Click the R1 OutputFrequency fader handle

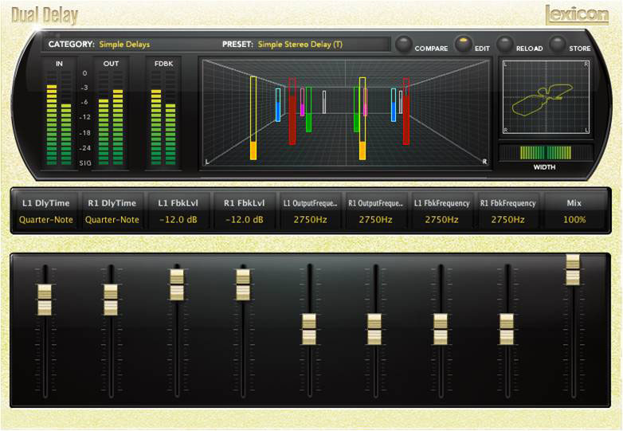(x=374, y=329)
